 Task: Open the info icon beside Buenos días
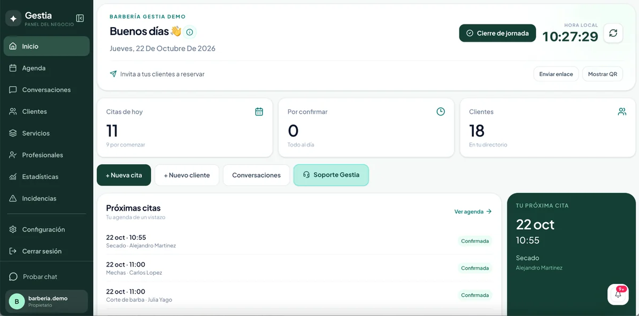190,32
